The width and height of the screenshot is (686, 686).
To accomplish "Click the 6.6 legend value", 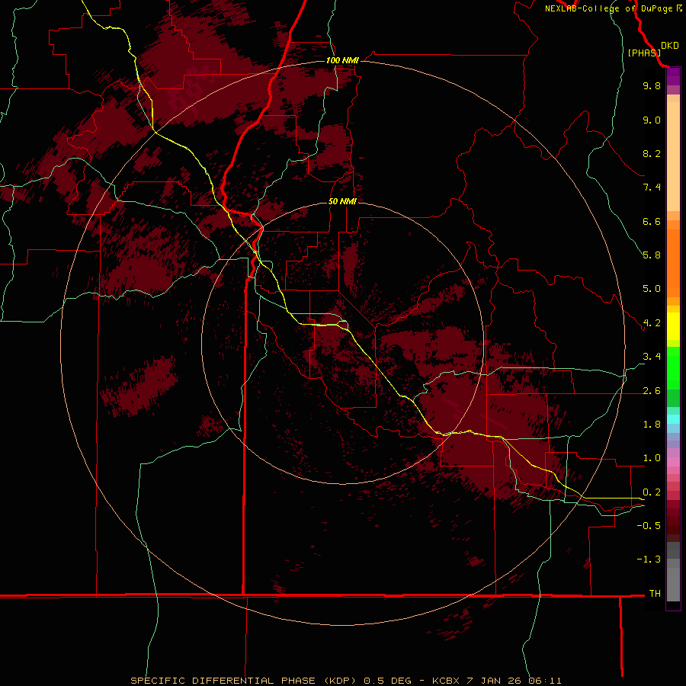I will [x=652, y=221].
